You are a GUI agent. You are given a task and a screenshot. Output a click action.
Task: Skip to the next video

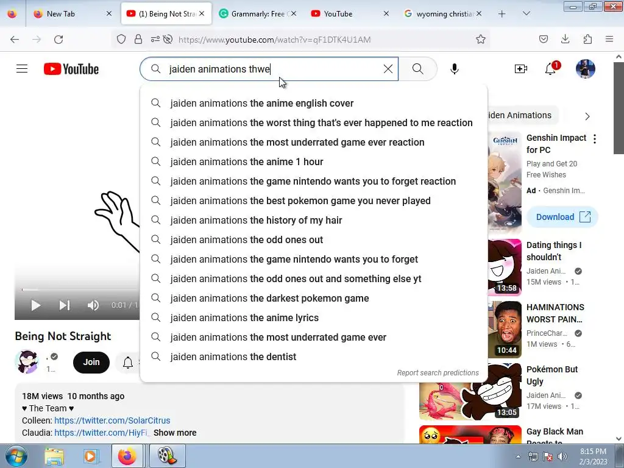pyautogui.click(x=65, y=305)
